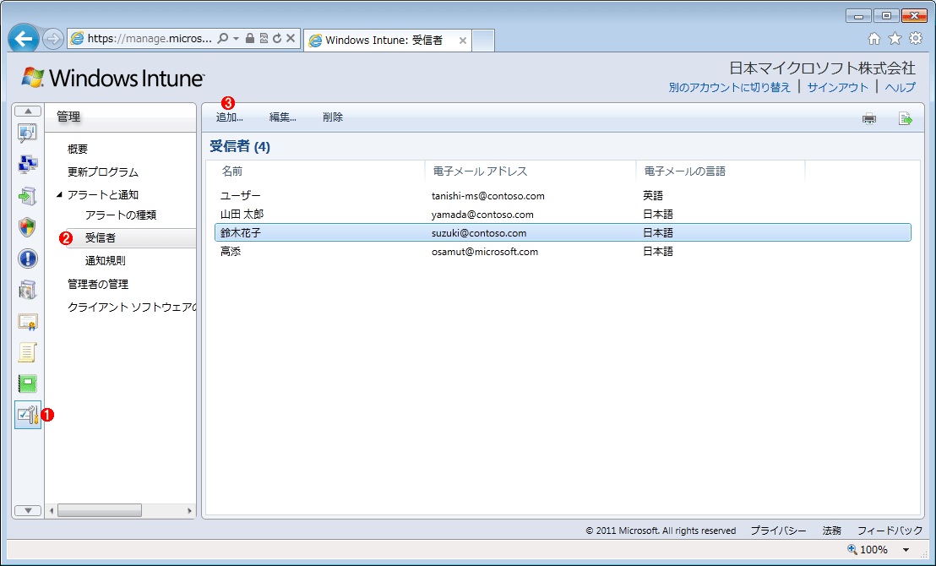Open the フィードバック footer link
The width and height of the screenshot is (936, 566).
[x=890, y=531]
